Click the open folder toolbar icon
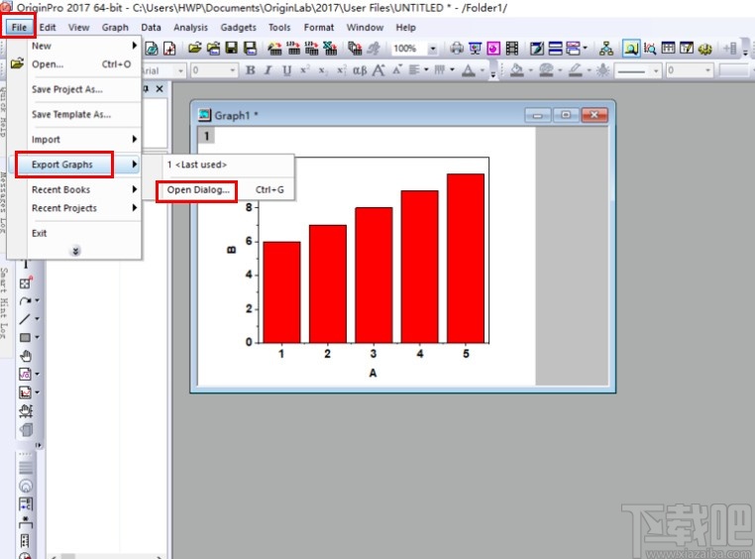This screenshot has width=755, height=559. 194,48
